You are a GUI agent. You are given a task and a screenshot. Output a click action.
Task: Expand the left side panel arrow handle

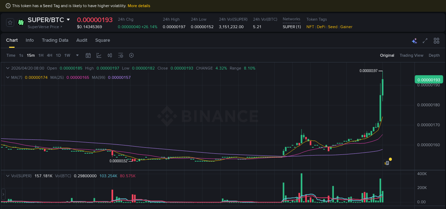coord(3,194)
